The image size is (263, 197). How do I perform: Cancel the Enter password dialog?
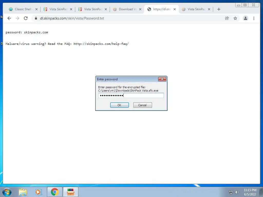pos(143,105)
